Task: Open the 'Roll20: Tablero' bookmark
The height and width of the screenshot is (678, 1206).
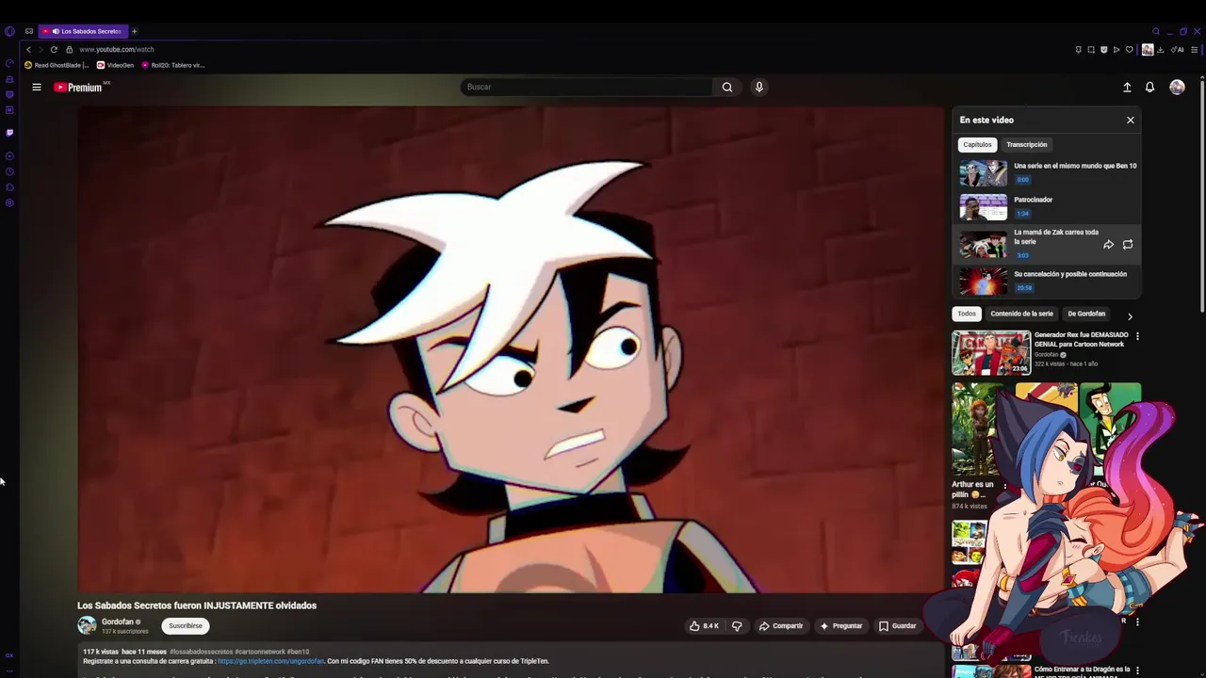Action: (x=173, y=65)
